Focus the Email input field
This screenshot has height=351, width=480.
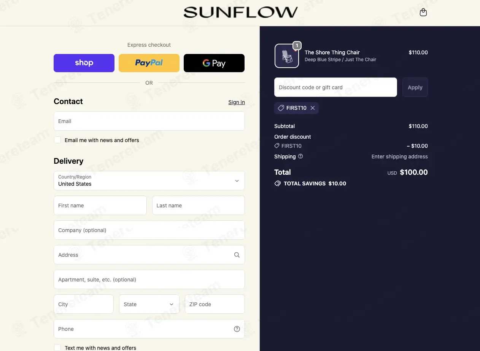(149, 121)
